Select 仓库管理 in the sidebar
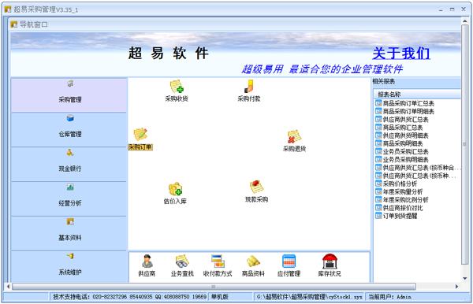The image size is (473, 304). click(x=69, y=129)
